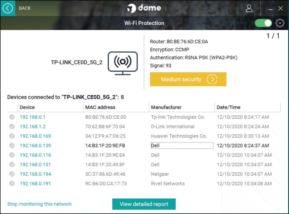Click device icon beside 192.168.0.1
Image resolution: width=289 pixels, height=214 pixels.
12,117
